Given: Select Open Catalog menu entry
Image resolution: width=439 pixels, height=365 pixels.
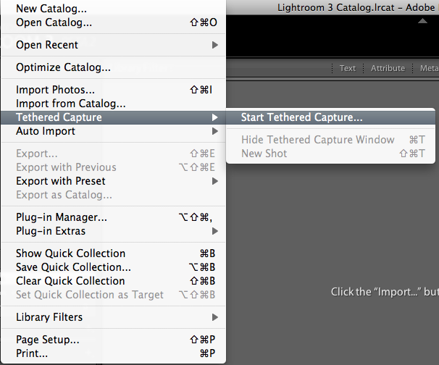Looking at the screenshot, I should pyautogui.click(x=54, y=22).
